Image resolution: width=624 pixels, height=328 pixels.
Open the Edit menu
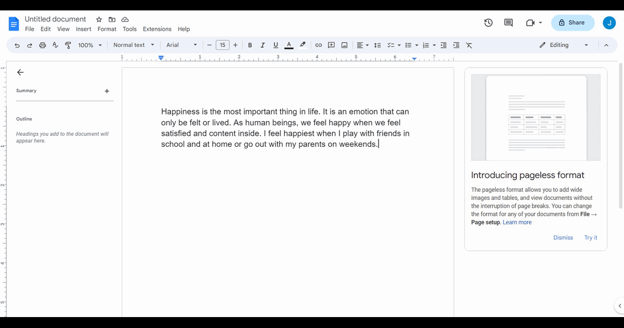point(46,29)
